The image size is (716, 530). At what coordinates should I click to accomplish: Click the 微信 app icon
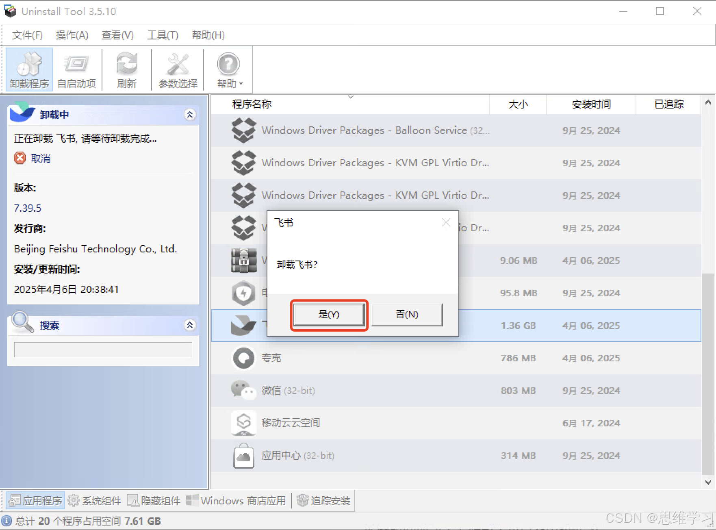pos(244,391)
